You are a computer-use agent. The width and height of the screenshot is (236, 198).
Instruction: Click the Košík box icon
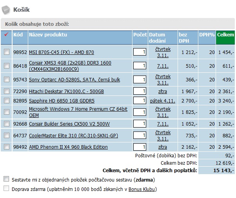6,10
